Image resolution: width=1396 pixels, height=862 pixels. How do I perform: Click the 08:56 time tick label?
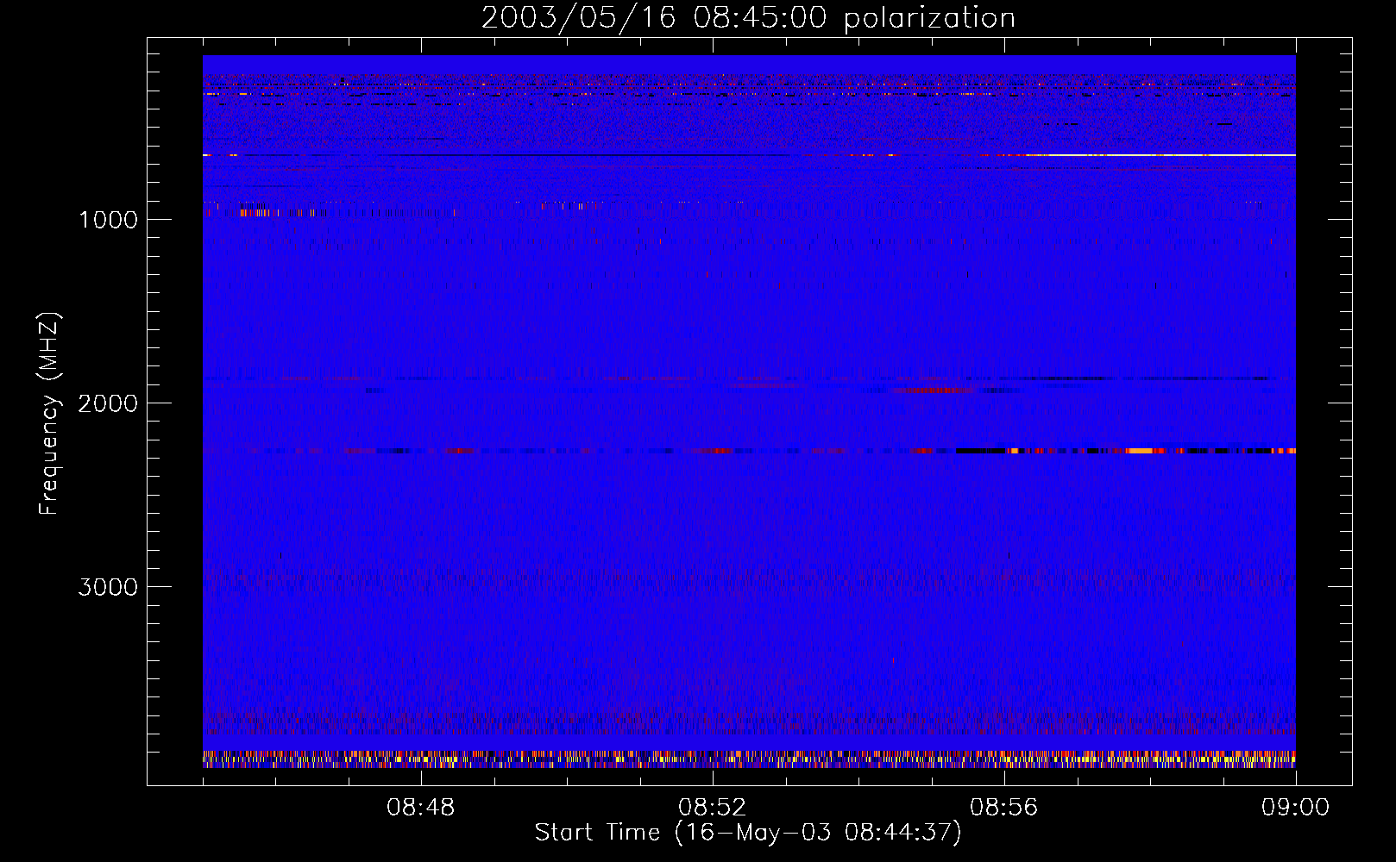point(1004,808)
